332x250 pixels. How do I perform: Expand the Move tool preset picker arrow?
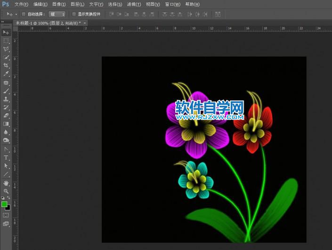click(x=16, y=14)
